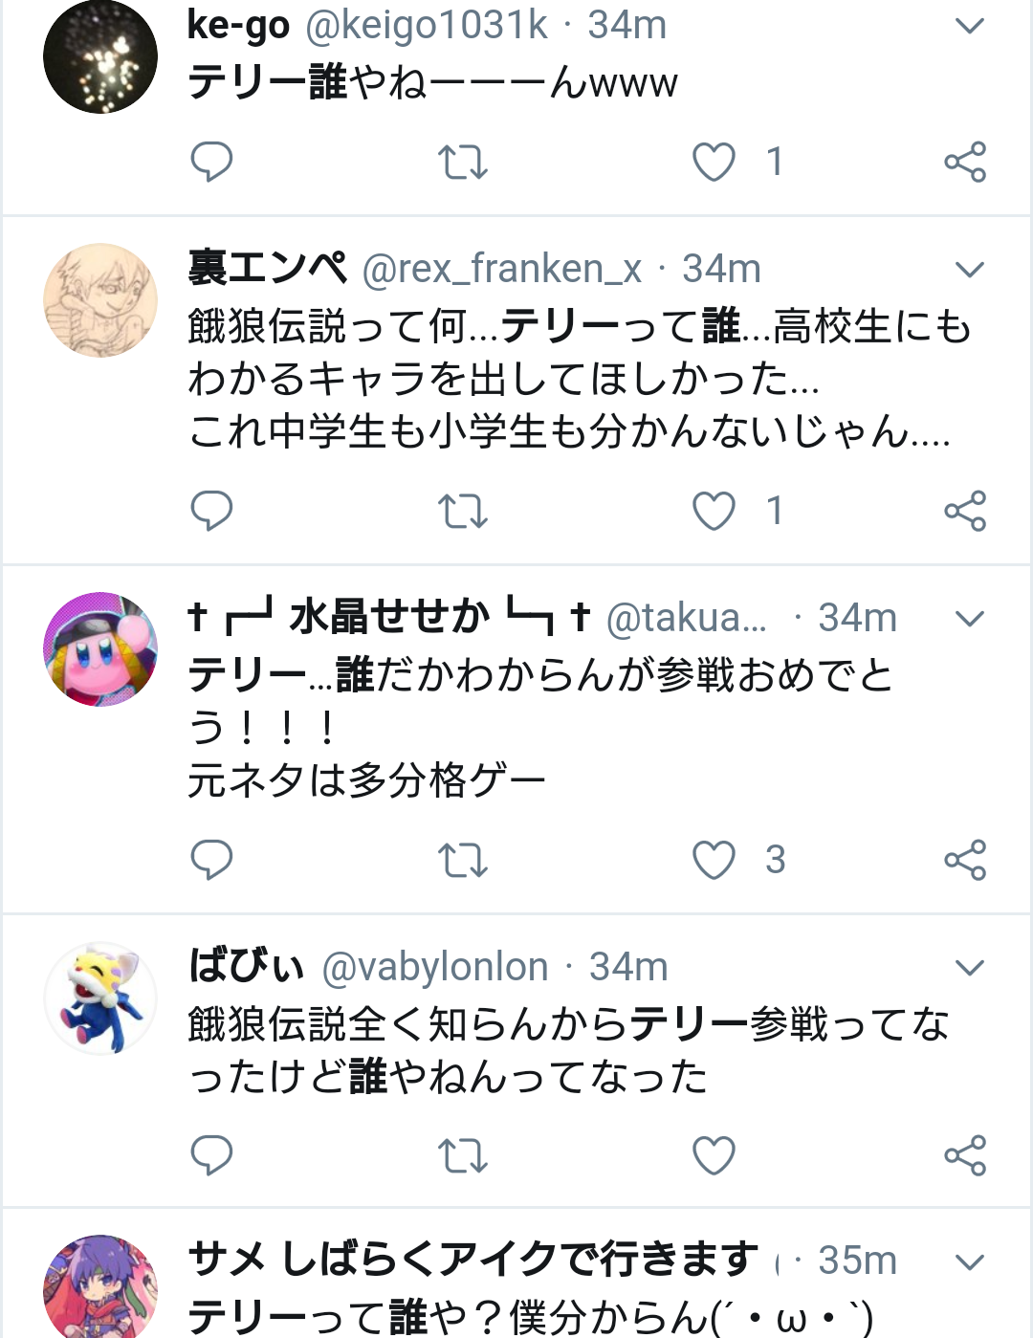This screenshot has height=1338, width=1033.
Task: Reply to the @vabylonlon tweet
Action: coord(211,1155)
